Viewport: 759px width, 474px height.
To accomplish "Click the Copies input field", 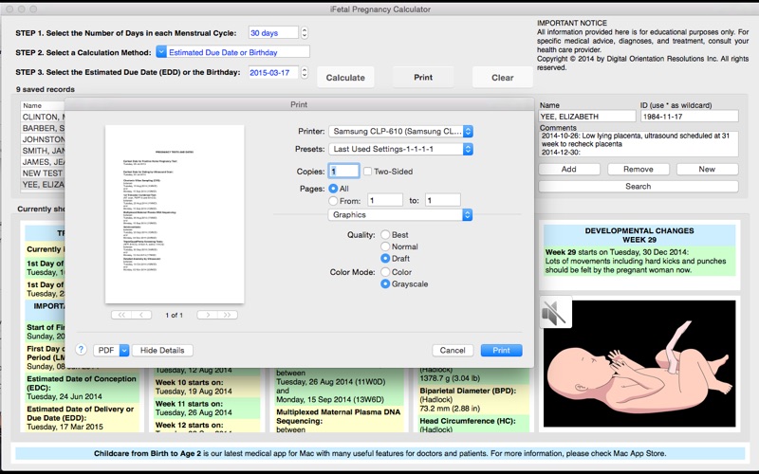I will click(344, 172).
